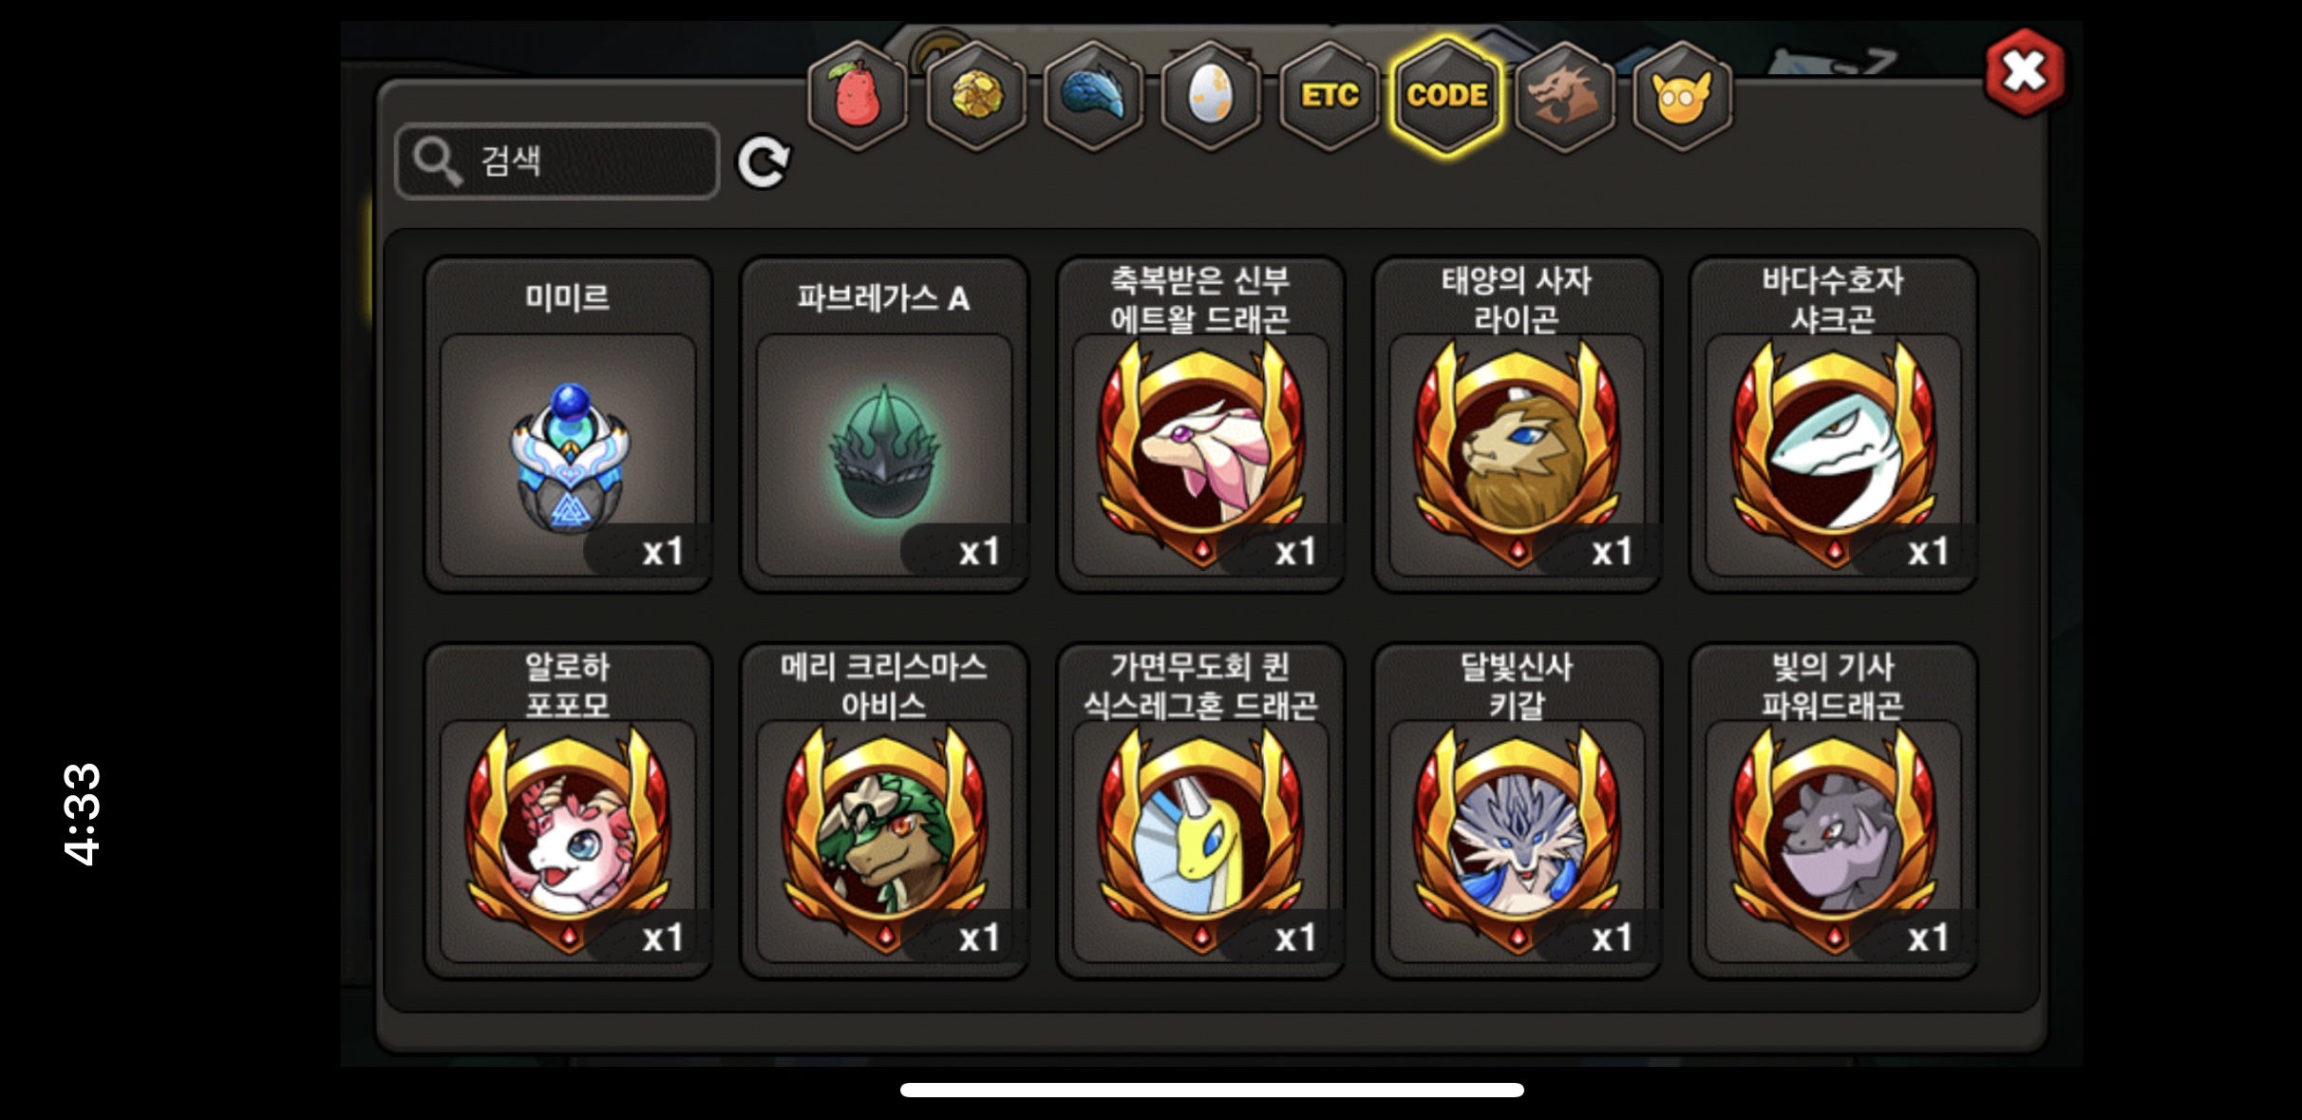This screenshot has width=2302, height=1120.
Task: Choose the 알로하 포포모 emblem
Action: click(568, 811)
